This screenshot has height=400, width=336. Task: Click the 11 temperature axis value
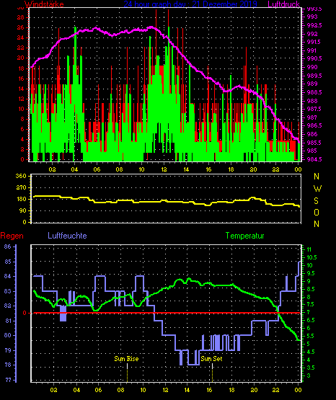point(309,249)
